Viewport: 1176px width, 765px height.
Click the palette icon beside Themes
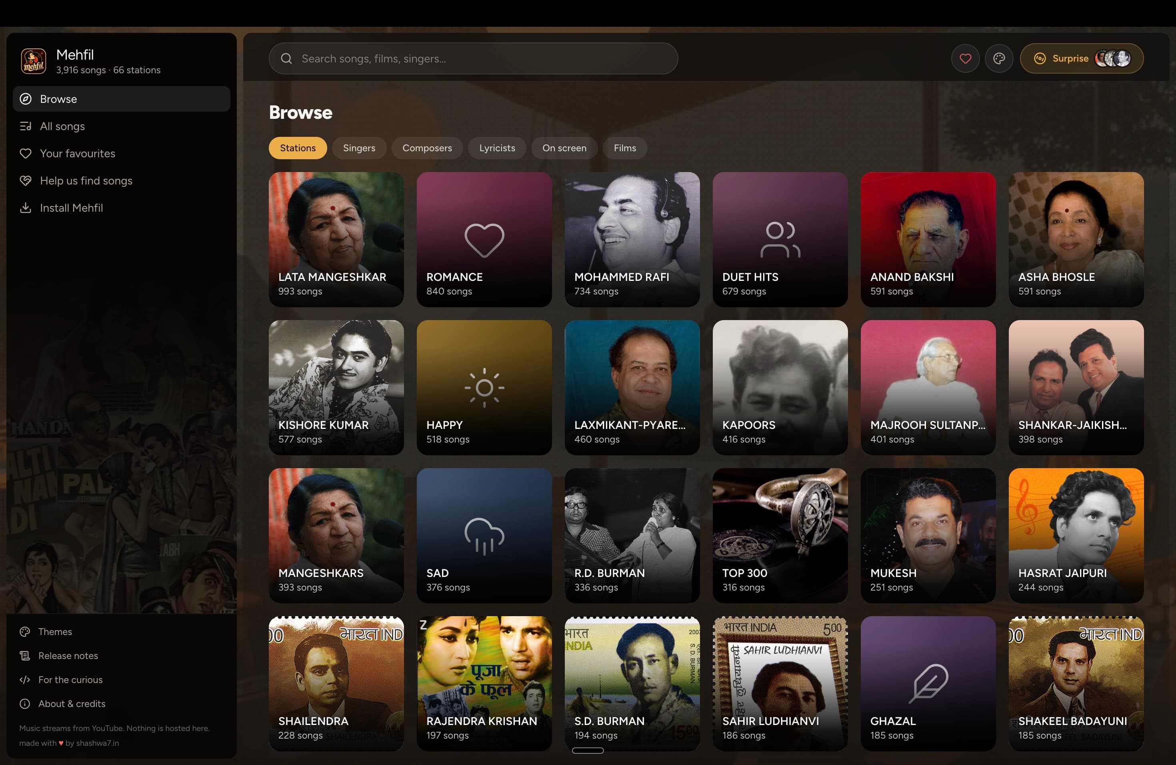click(25, 632)
